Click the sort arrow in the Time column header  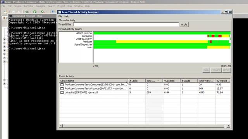pyautogui.click(x=158, y=81)
